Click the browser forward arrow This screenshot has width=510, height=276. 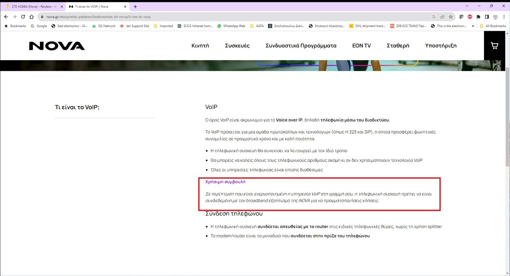14,17
